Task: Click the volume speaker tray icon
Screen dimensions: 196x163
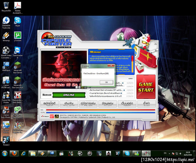Action: pyautogui.click(x=180, y=154)
